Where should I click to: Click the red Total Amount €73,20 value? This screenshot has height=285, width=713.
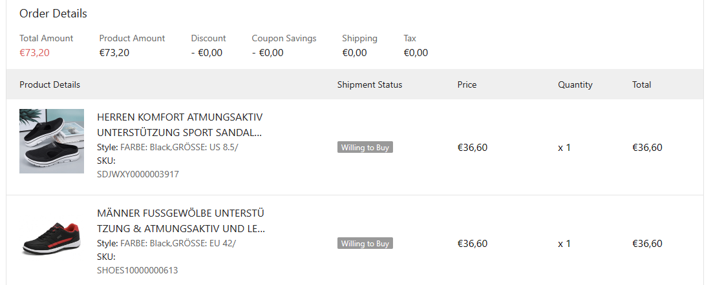tap(34, 53)
